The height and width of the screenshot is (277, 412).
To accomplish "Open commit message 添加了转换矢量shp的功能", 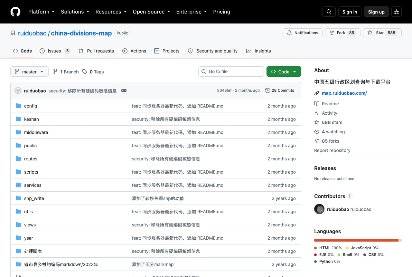I will coord(158,198).
